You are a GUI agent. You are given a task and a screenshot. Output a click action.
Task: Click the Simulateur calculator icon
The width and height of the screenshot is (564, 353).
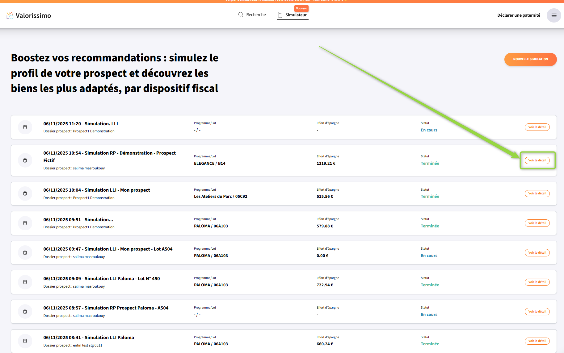(280, 15)
